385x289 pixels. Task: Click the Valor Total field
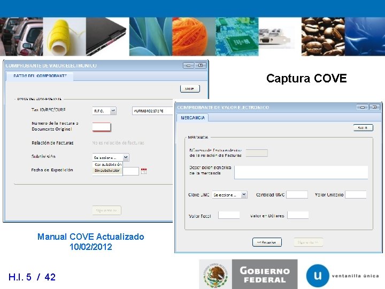[x=229, y=215]
